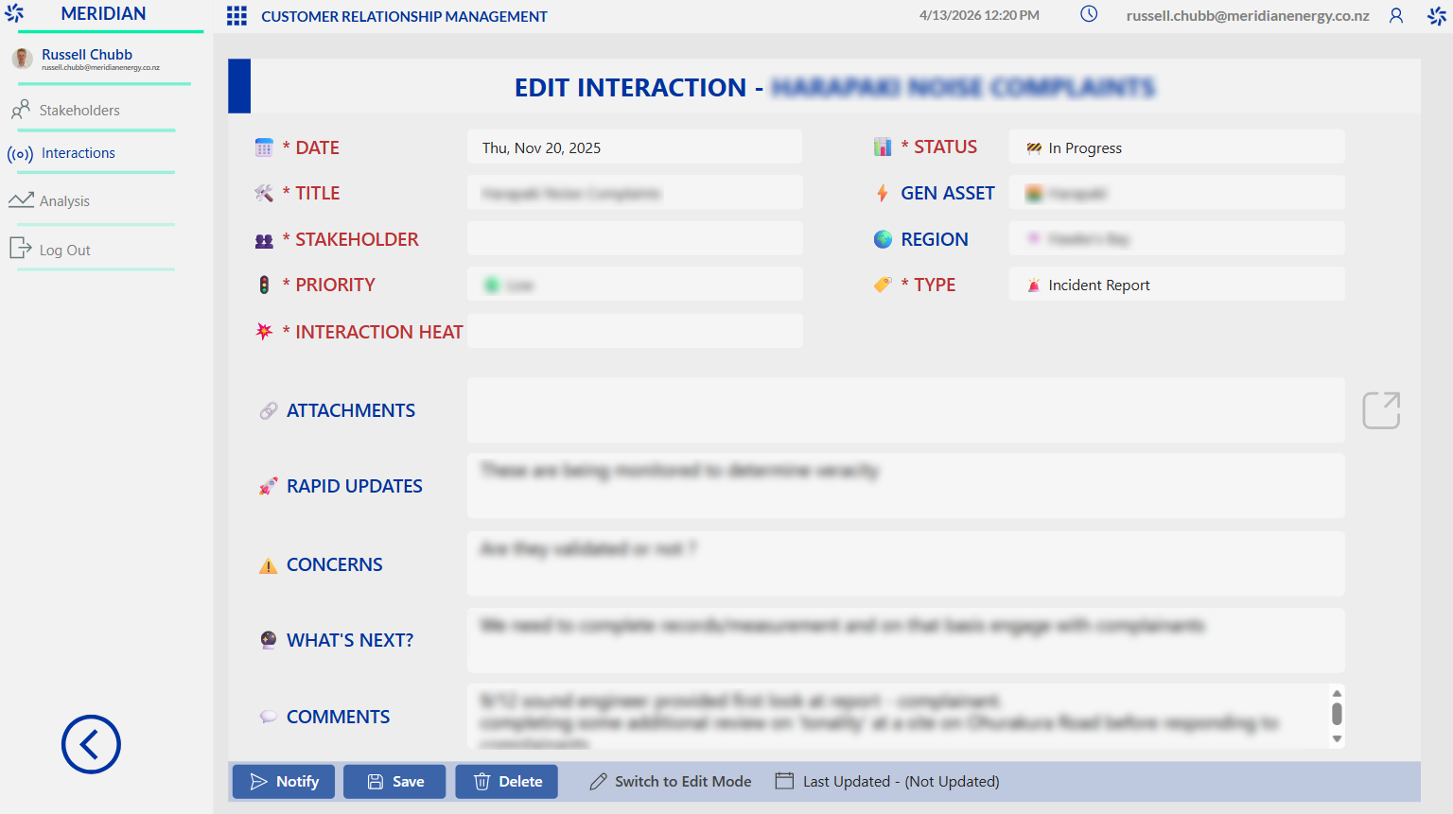Click the people icon beside STAKEHOLDER
Screen dimensions: 1453x814
pos(264,240)
